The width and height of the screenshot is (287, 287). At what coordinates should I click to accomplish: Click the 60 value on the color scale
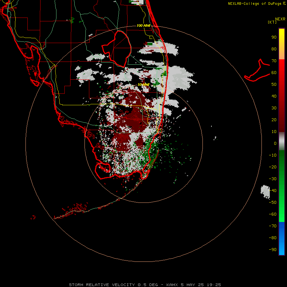pyautogui.click(x=274, y=73)
